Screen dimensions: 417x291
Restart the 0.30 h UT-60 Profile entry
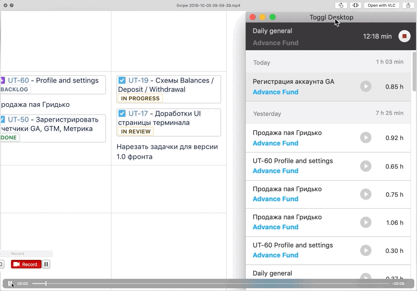tap(366, 250)
